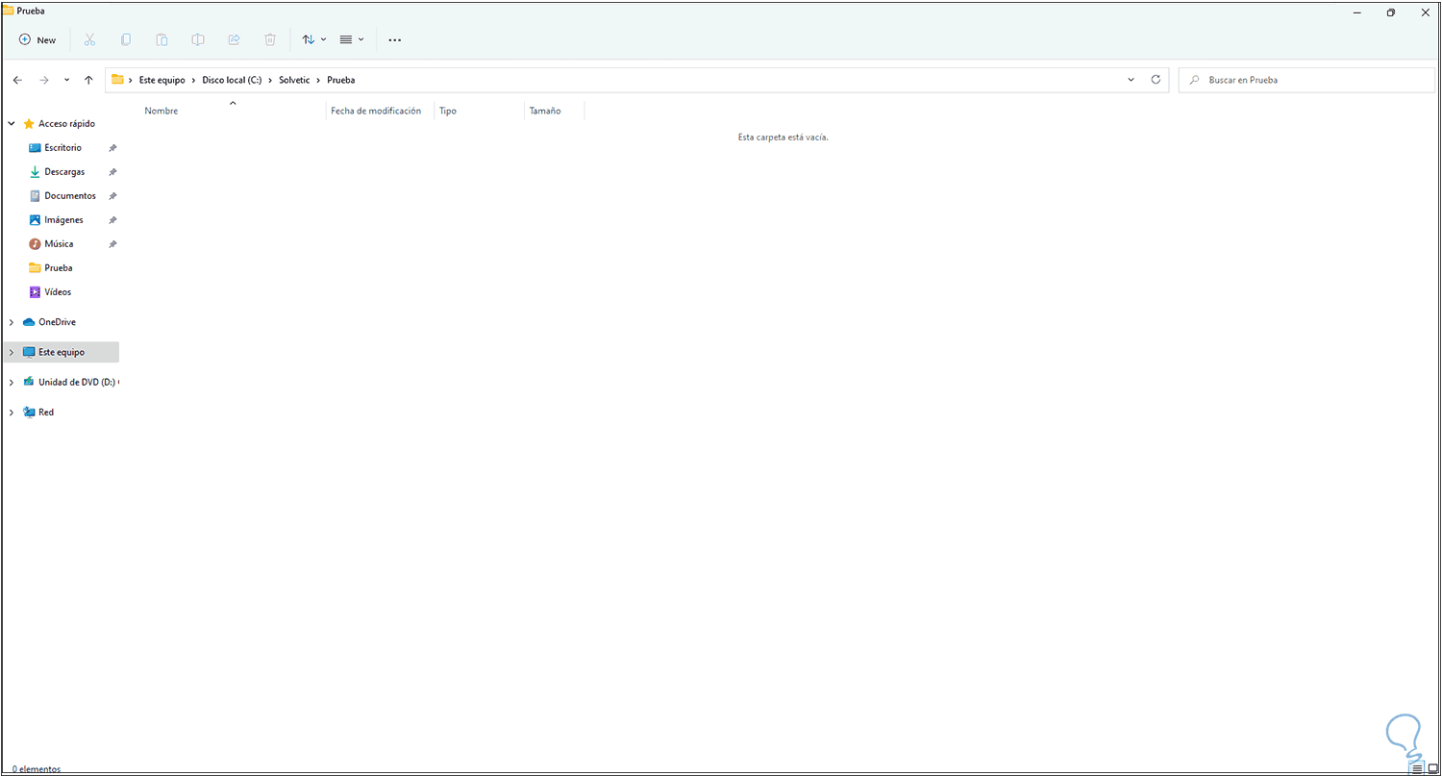Click the New button in toolbar

(37, 40)
